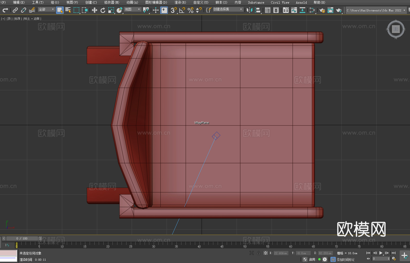Open the Curve Editor icon
The height and width of the screenshot is (263, 410).
(294, 10)
